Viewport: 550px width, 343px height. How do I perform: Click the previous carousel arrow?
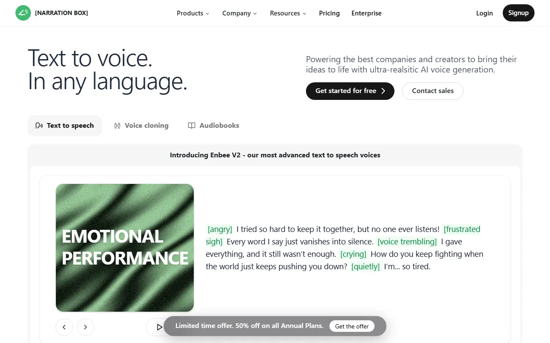click(64, 327)
